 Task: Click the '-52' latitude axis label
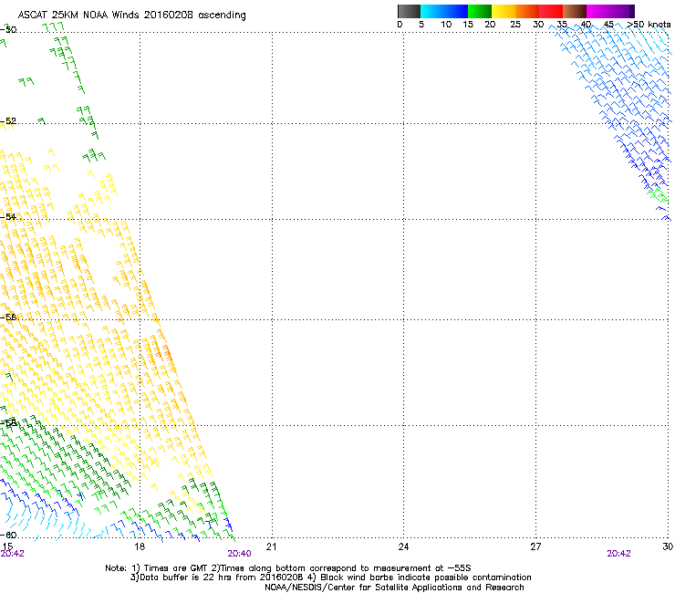(x=8, y=121)
